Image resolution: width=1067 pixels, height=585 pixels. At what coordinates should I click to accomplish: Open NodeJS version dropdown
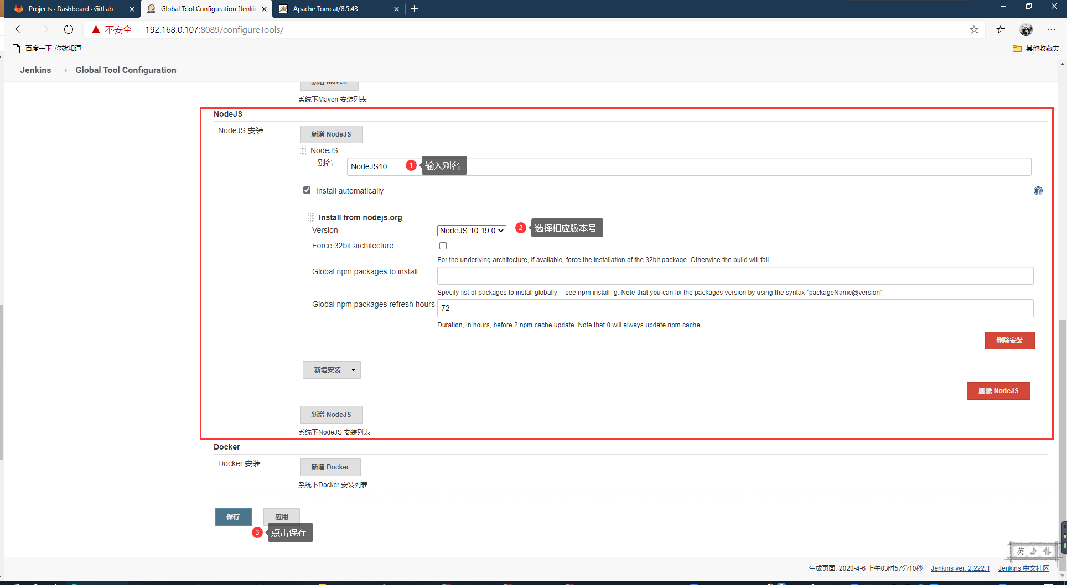click(472, 231)
